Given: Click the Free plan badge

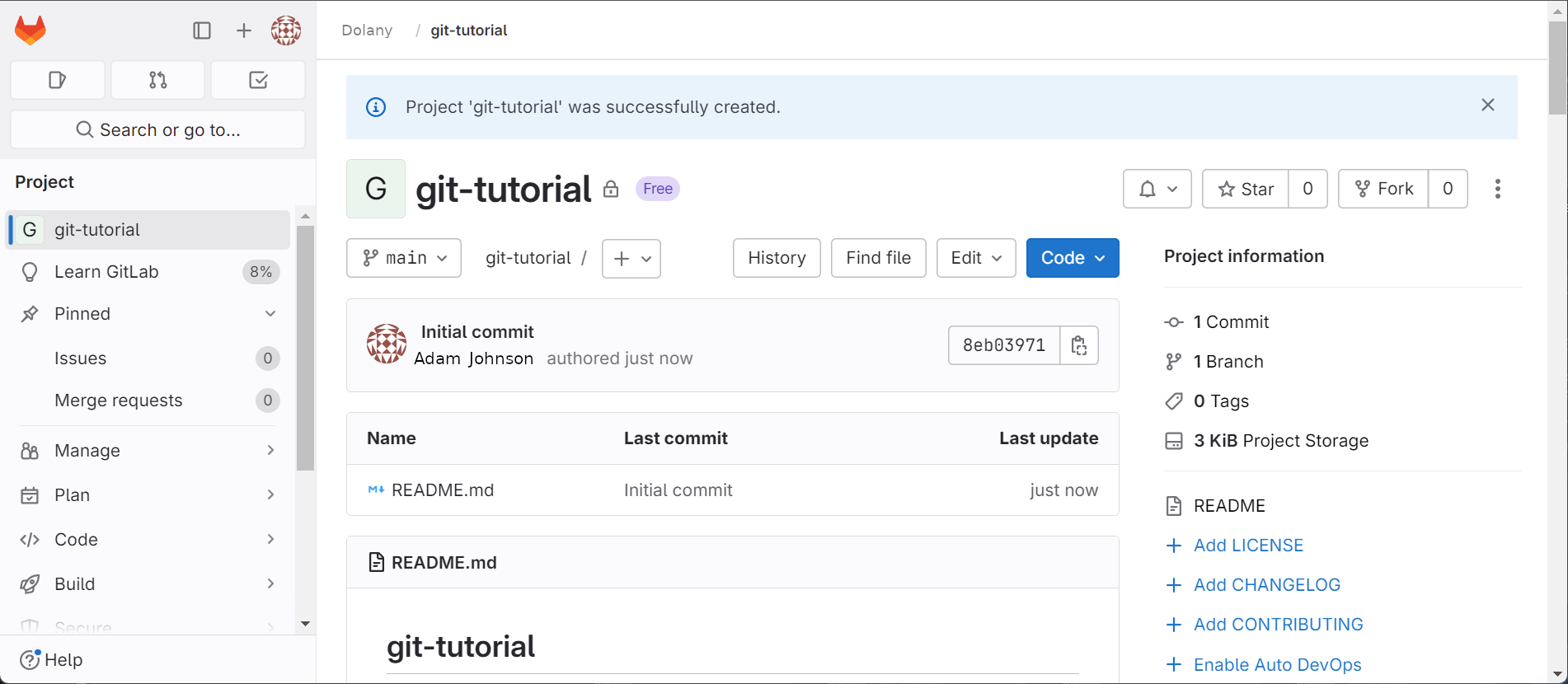Looking at the screenshot, I should click(658, 189).
